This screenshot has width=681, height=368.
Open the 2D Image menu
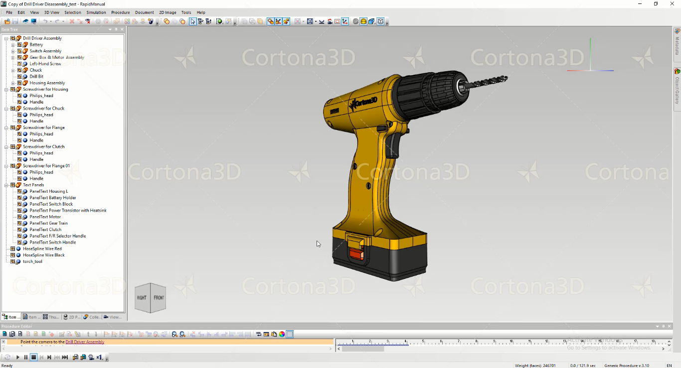click(x=168, y=12)
